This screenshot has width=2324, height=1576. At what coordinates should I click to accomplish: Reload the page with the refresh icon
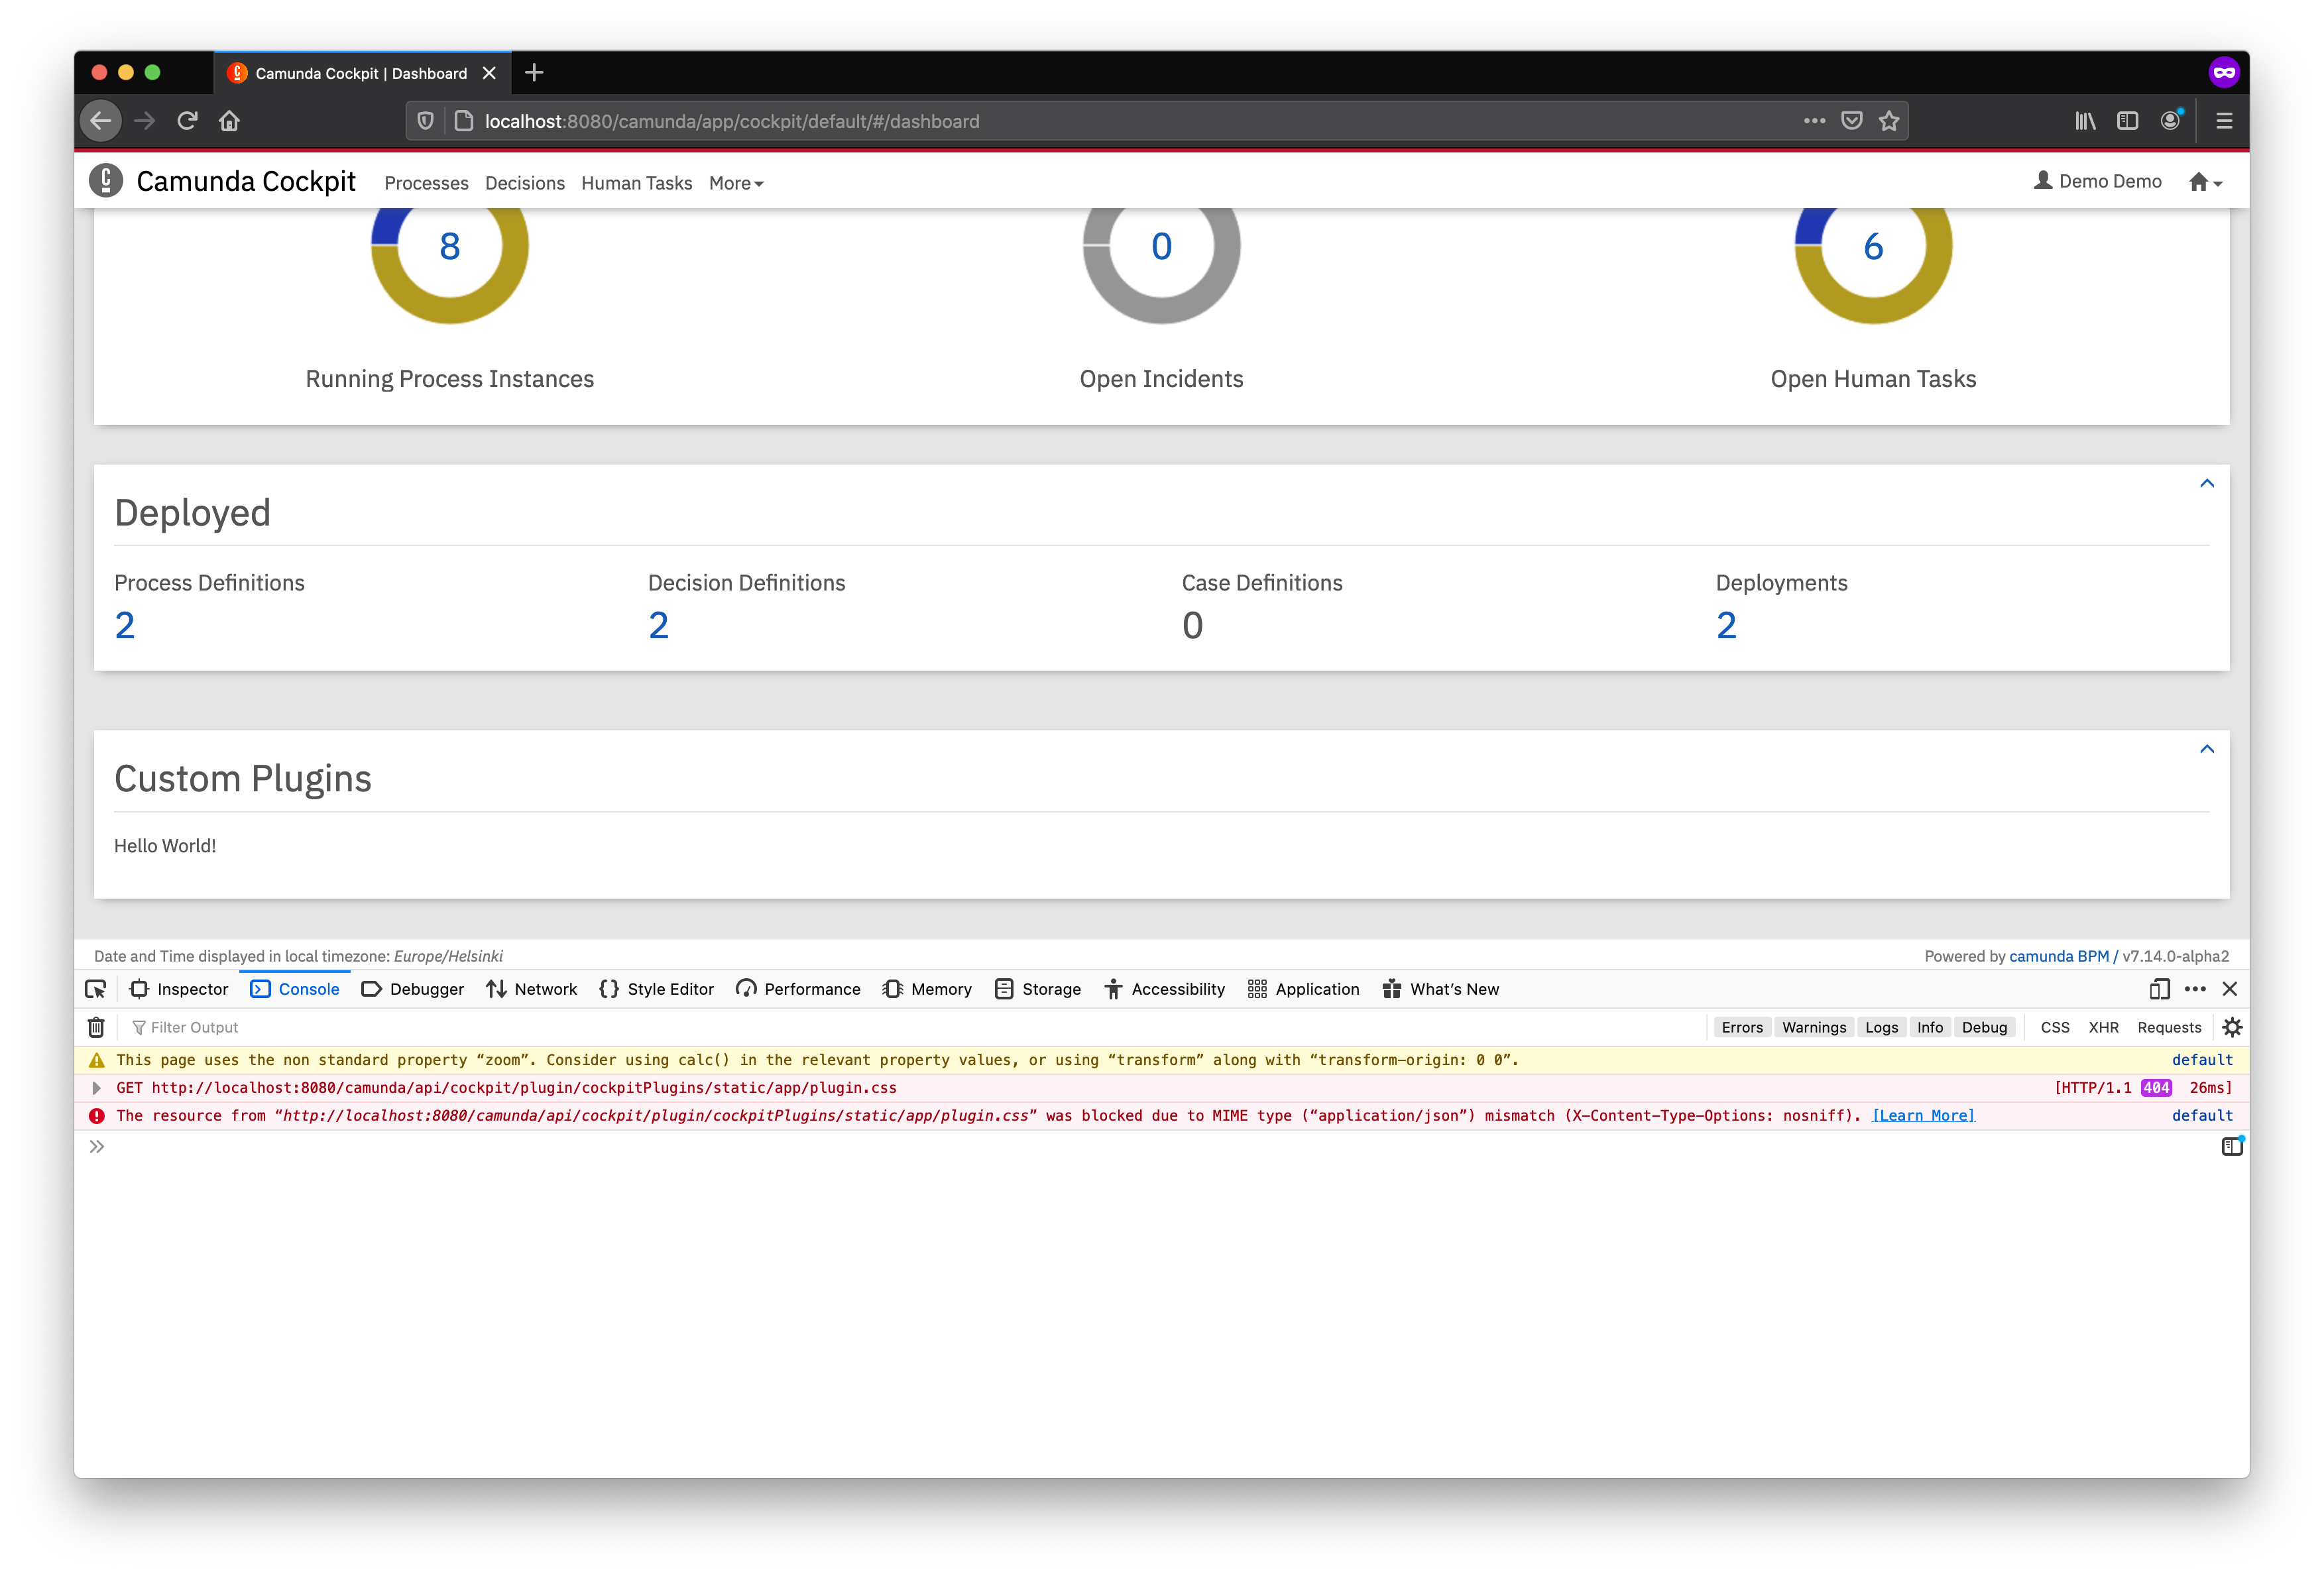click(x=187, y=121)
